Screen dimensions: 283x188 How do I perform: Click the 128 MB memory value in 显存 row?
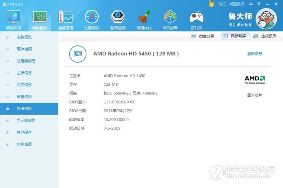point(111,85)
